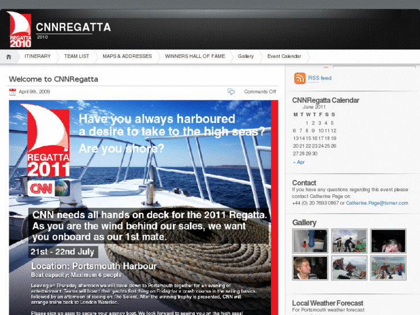Click 'Location: Portsmouth Harbour' text
The width and height of the screenshot is (420, 315).
94,266
